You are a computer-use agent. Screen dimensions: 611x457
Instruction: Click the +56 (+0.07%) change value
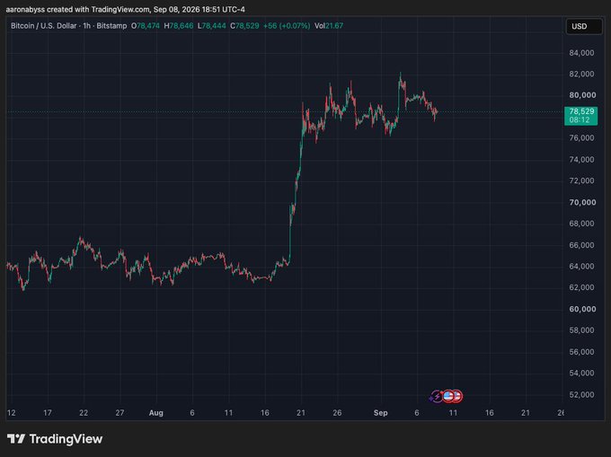[x=287, y=26]
